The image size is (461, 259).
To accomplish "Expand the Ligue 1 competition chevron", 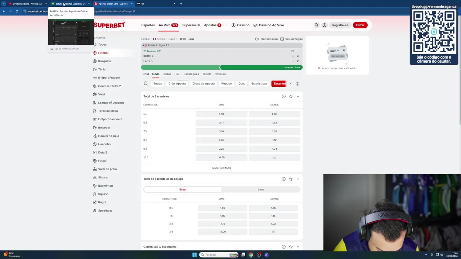I will (169, 45).
